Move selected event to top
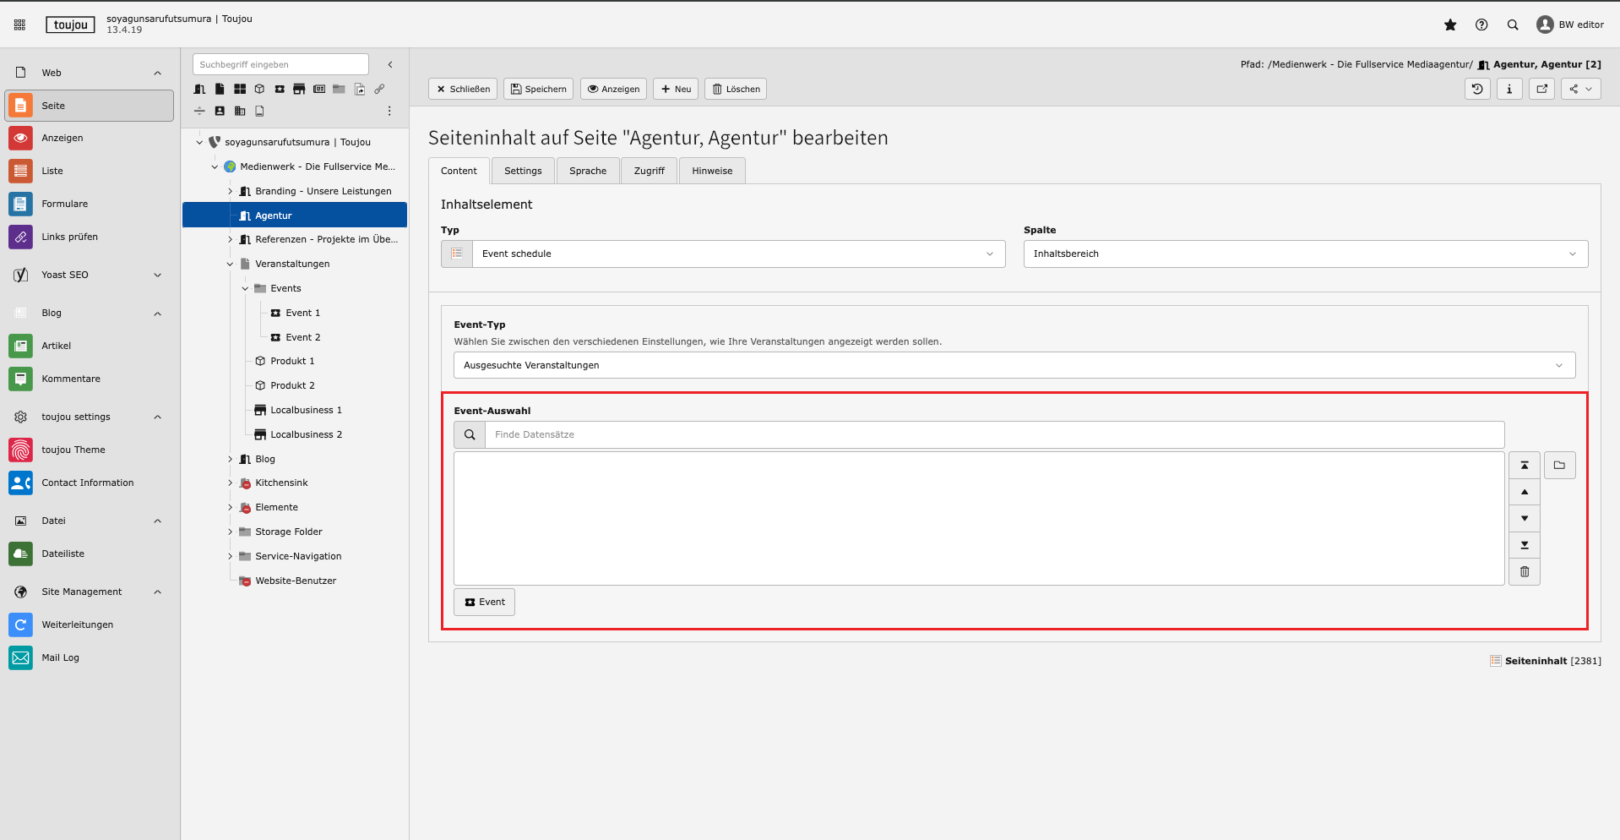The height and width of the screenshot is (840, 1620). coord(1525,466)
